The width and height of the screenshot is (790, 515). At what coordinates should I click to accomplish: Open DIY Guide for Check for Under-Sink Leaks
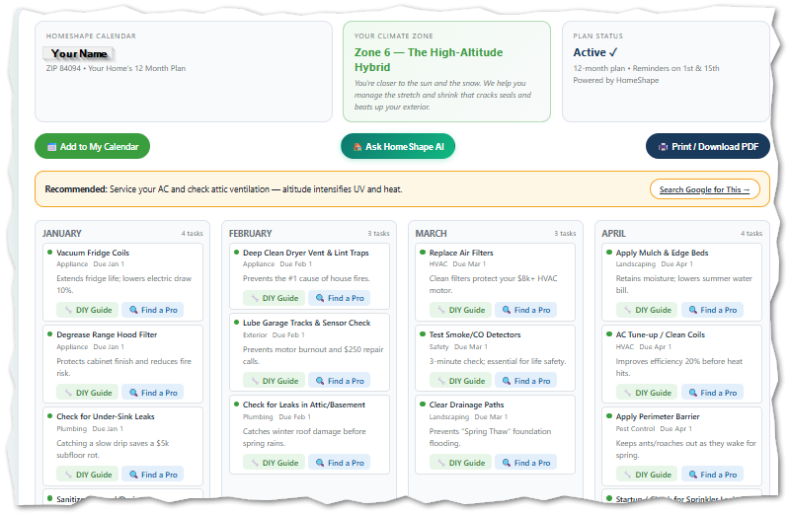(87, 475)
